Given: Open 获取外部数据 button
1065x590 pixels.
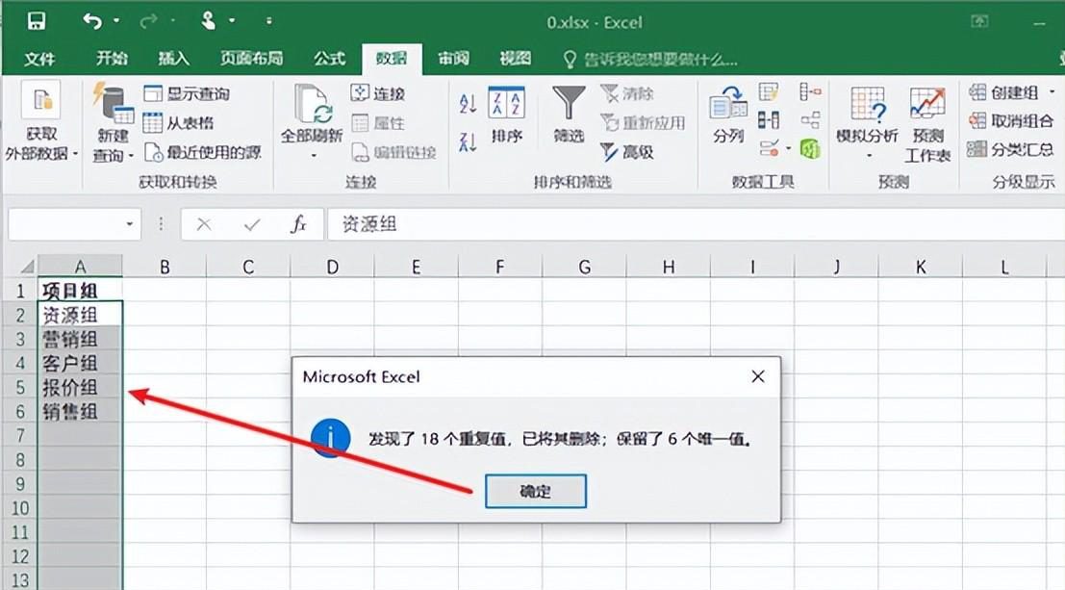Looking at the screenshot, I should 40,121.
